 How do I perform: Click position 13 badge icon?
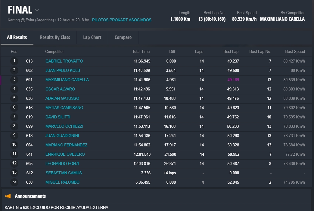[x=14, y=173]
